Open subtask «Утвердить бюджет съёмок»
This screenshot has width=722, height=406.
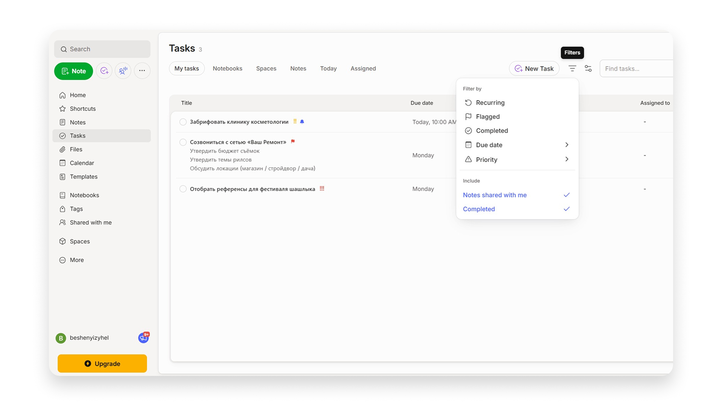click(x=224, y=151)
